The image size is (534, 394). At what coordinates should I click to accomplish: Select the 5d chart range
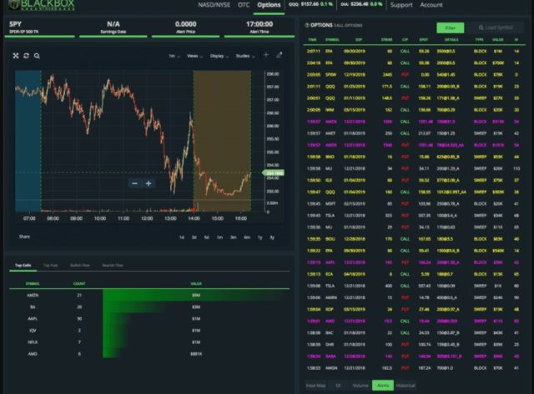pyautogui.click(x=206, y=237)
